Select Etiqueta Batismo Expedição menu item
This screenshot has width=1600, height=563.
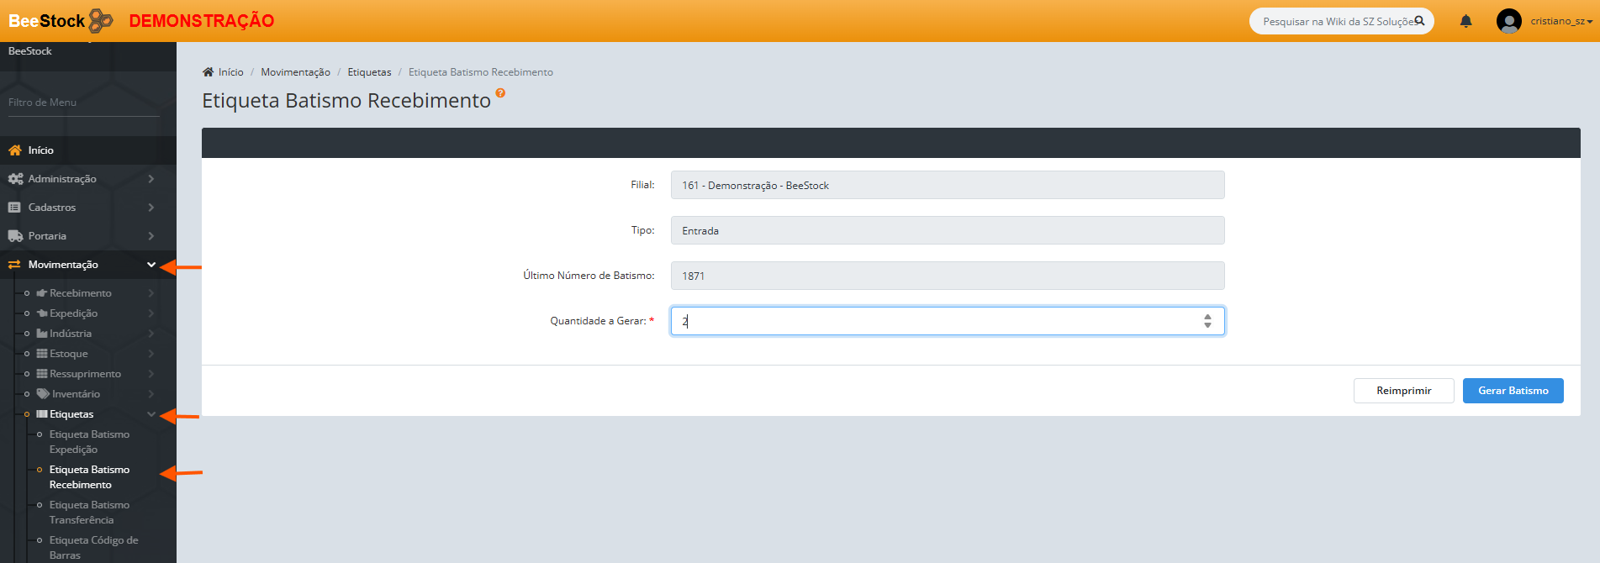point(89,442)
